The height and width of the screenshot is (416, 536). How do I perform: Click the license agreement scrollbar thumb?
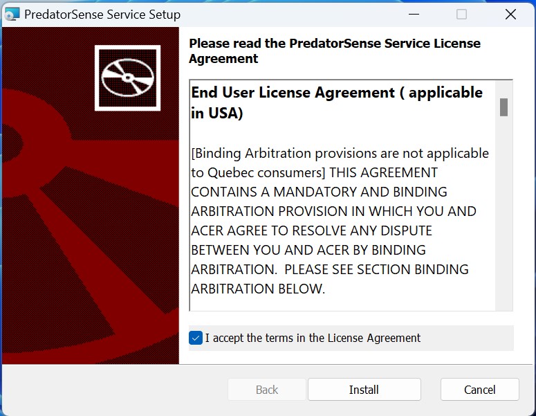tap(504, 107)
